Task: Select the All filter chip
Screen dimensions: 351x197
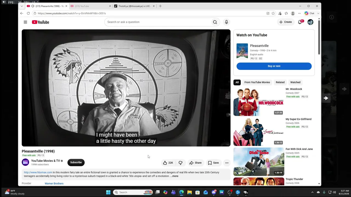Action: click(x=237, y=82)
